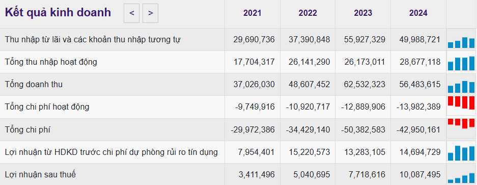The height and width of the screenshot is (185, 477).
Task: Click the next period arrow button
Action: 150,13
